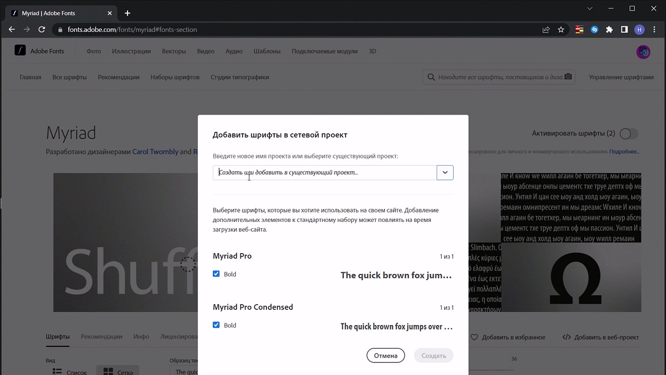The width and height of the screenshot is (666, 375).
Task: Click Подробнее licensing link
Action: (624, 152)
